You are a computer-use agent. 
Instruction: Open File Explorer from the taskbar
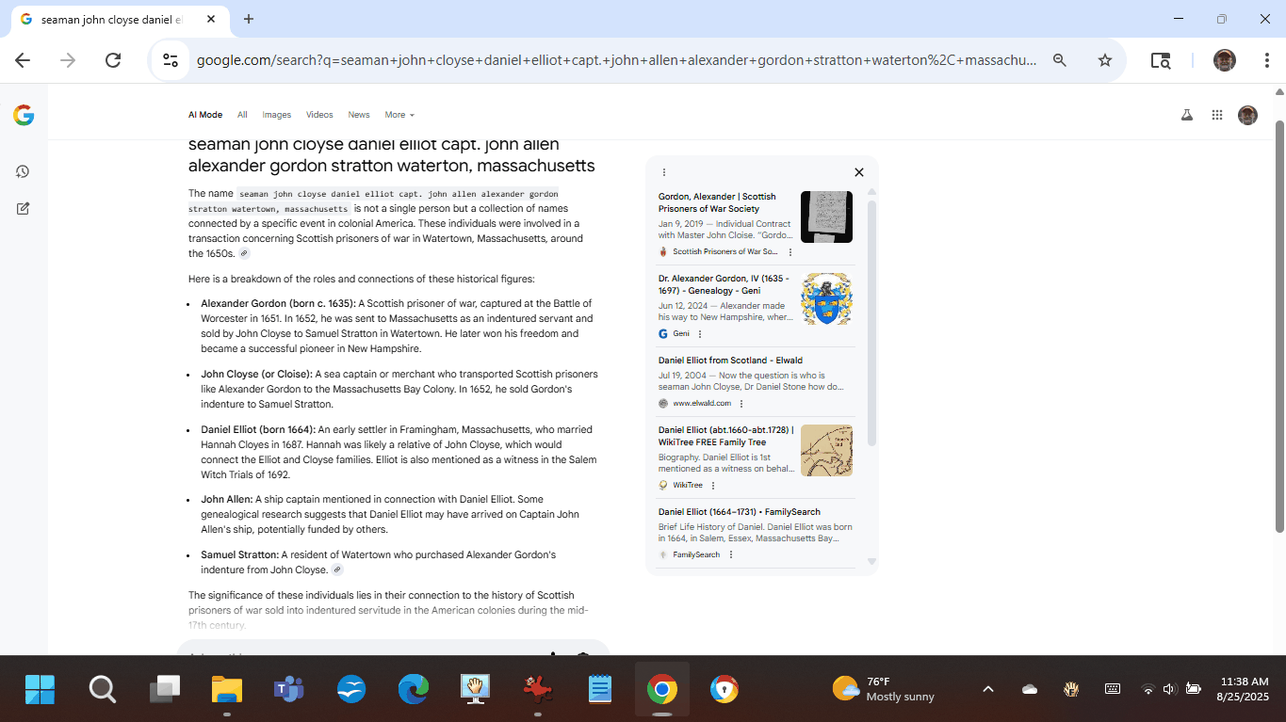pyautogui.click(x=227, y=689)
